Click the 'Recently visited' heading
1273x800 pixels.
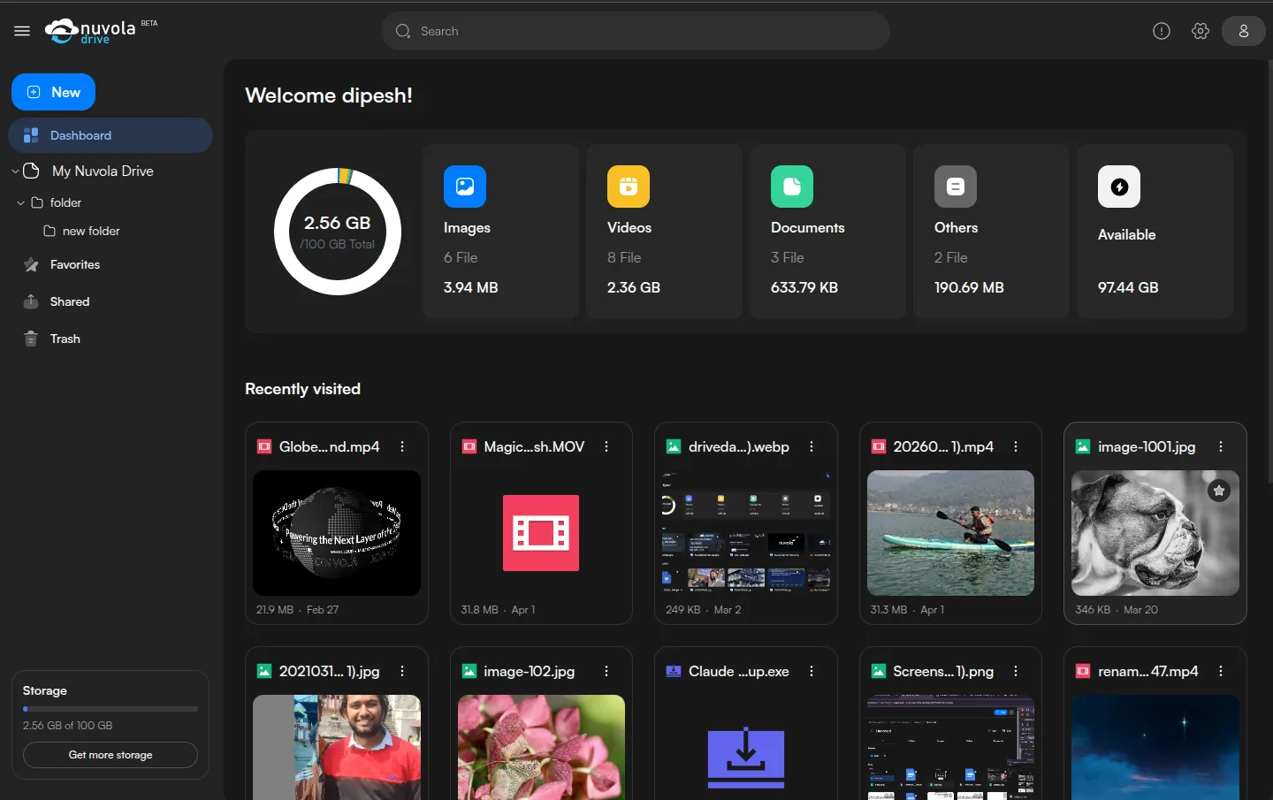click(302, 389)
